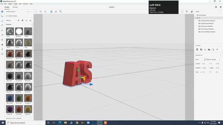This screenshot has width=223, height=125.
Task: Open the File menu
Action: point(2,4)
